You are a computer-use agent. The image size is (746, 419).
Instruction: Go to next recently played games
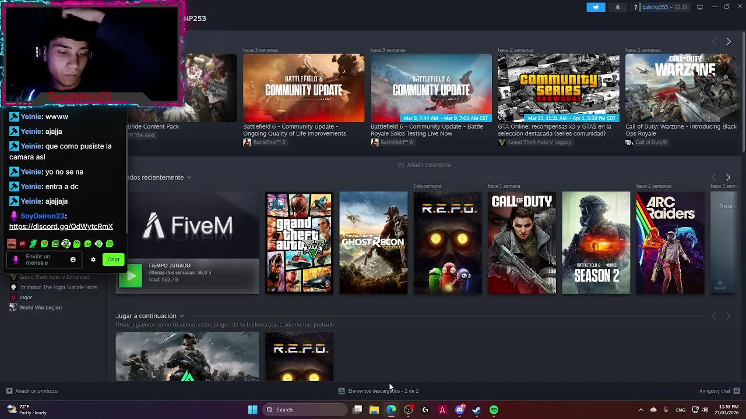[x=728, y=177]
